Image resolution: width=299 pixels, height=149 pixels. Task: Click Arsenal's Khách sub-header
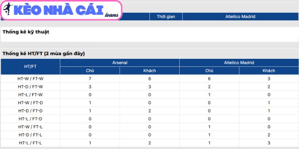pos(149,71)
